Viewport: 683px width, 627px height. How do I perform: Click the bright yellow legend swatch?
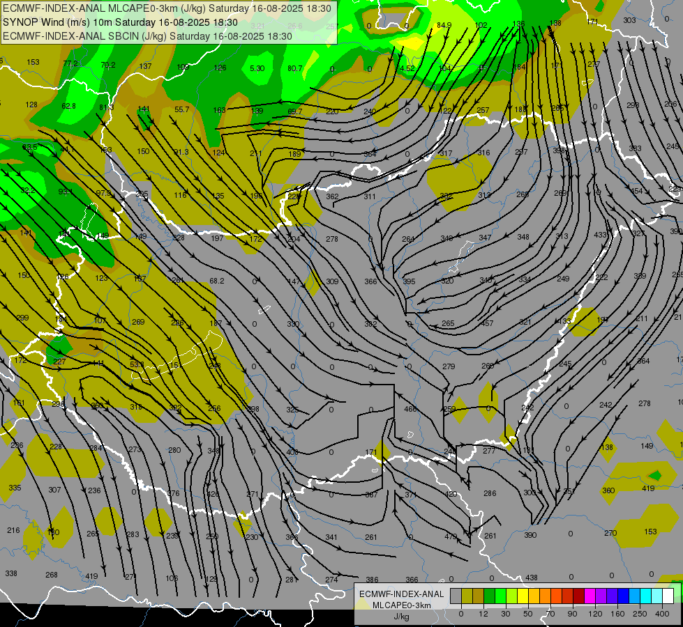click(523, 596)
